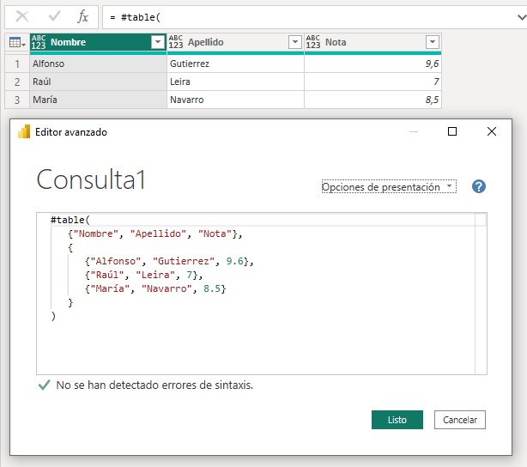This screenshot has width=527, height=467.
Task: Click the table icon in header corner
Action: click(15, 42)
